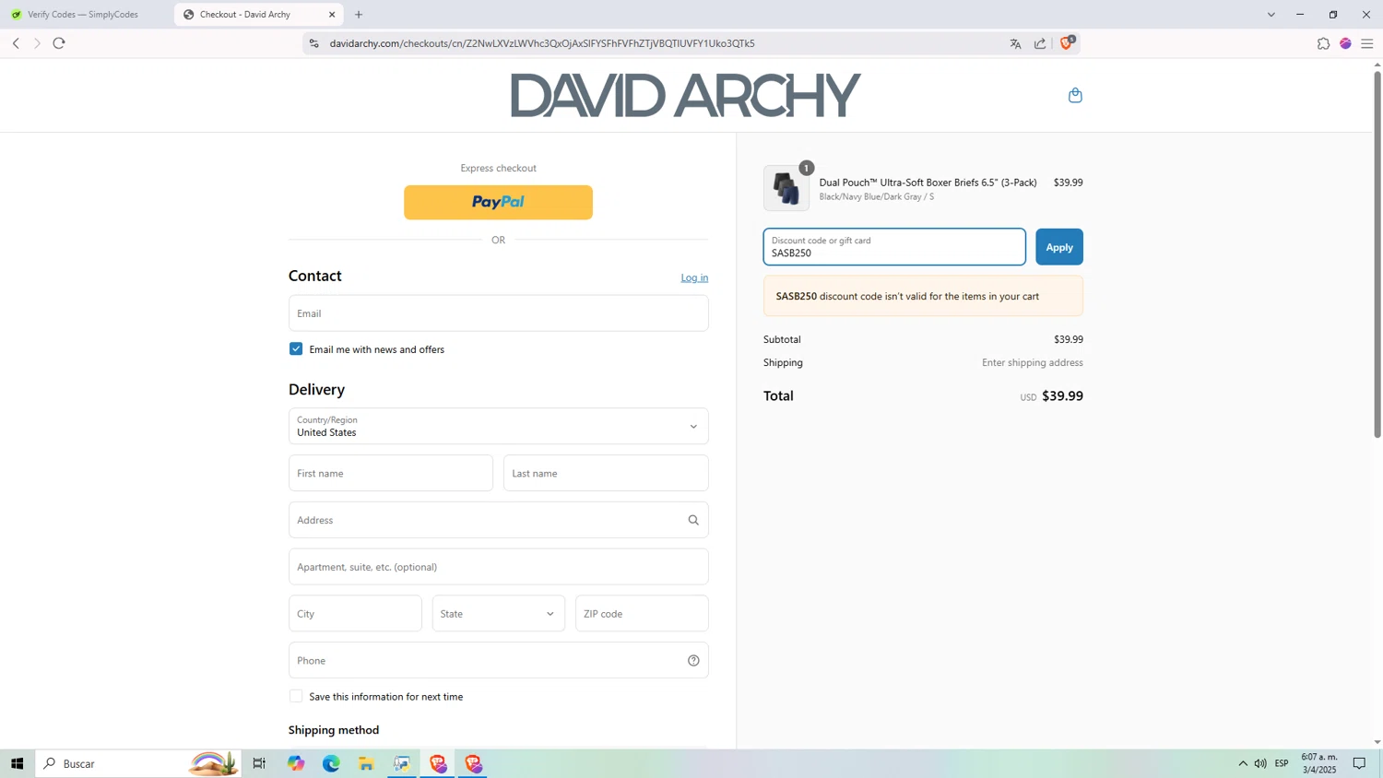
Task: Click the browser address bar URL
Action: pos(542,43)
